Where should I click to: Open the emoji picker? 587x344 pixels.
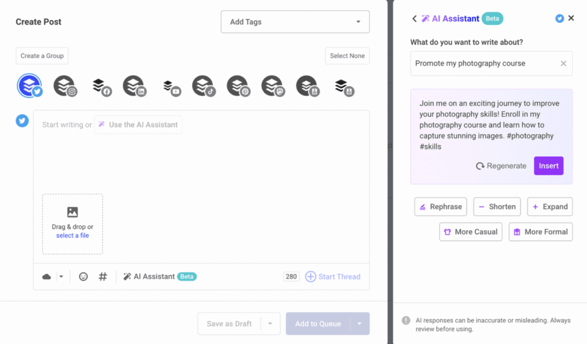point(84,276)
